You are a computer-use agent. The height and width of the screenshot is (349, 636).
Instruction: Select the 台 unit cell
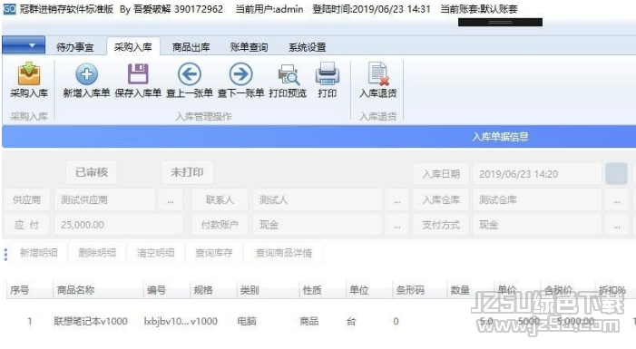click(351, 322)
